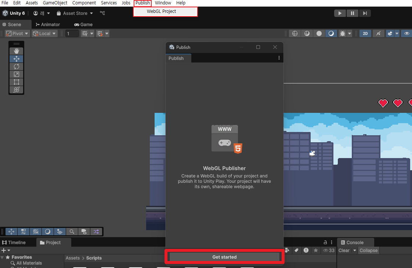Open Publish window kebab options menu
Image resolution: width=412 pixels, height=268 pixels.
[x=279, y=58]
